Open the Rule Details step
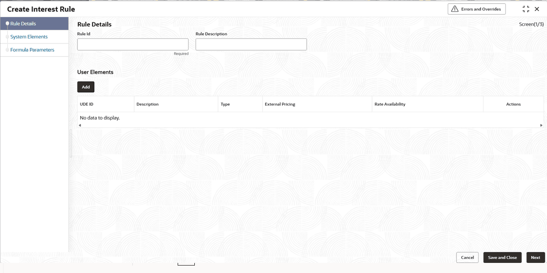The image size is (547, 273). [34, 24]
